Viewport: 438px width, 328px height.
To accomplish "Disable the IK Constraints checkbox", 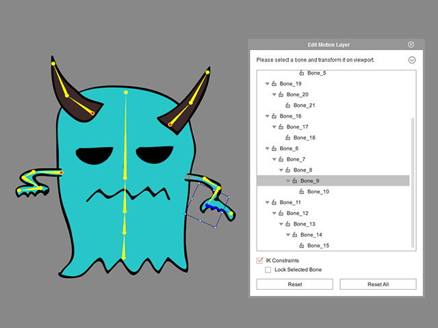I will [259, 260].
